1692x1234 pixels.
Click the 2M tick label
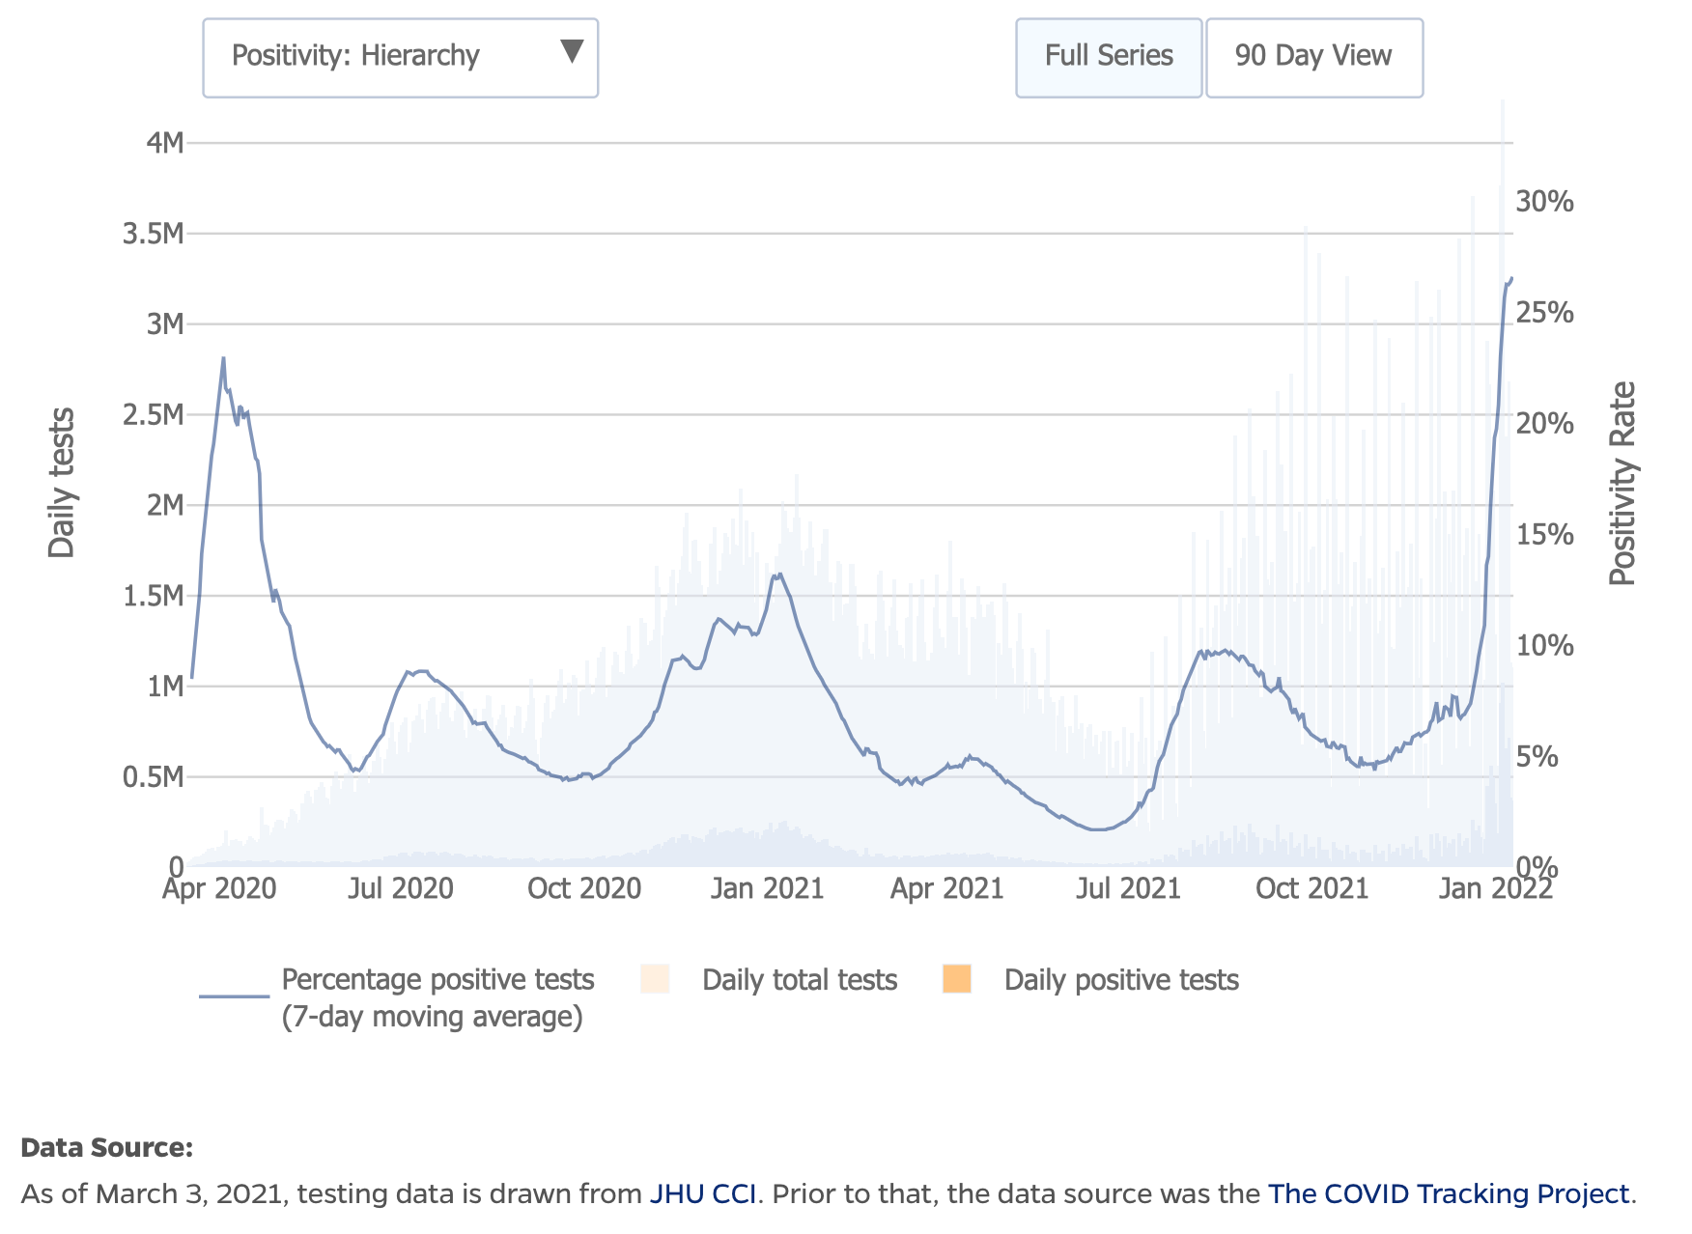click(x=164, y=505)
